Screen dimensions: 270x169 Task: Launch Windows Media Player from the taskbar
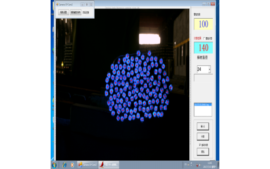(72, 165)
